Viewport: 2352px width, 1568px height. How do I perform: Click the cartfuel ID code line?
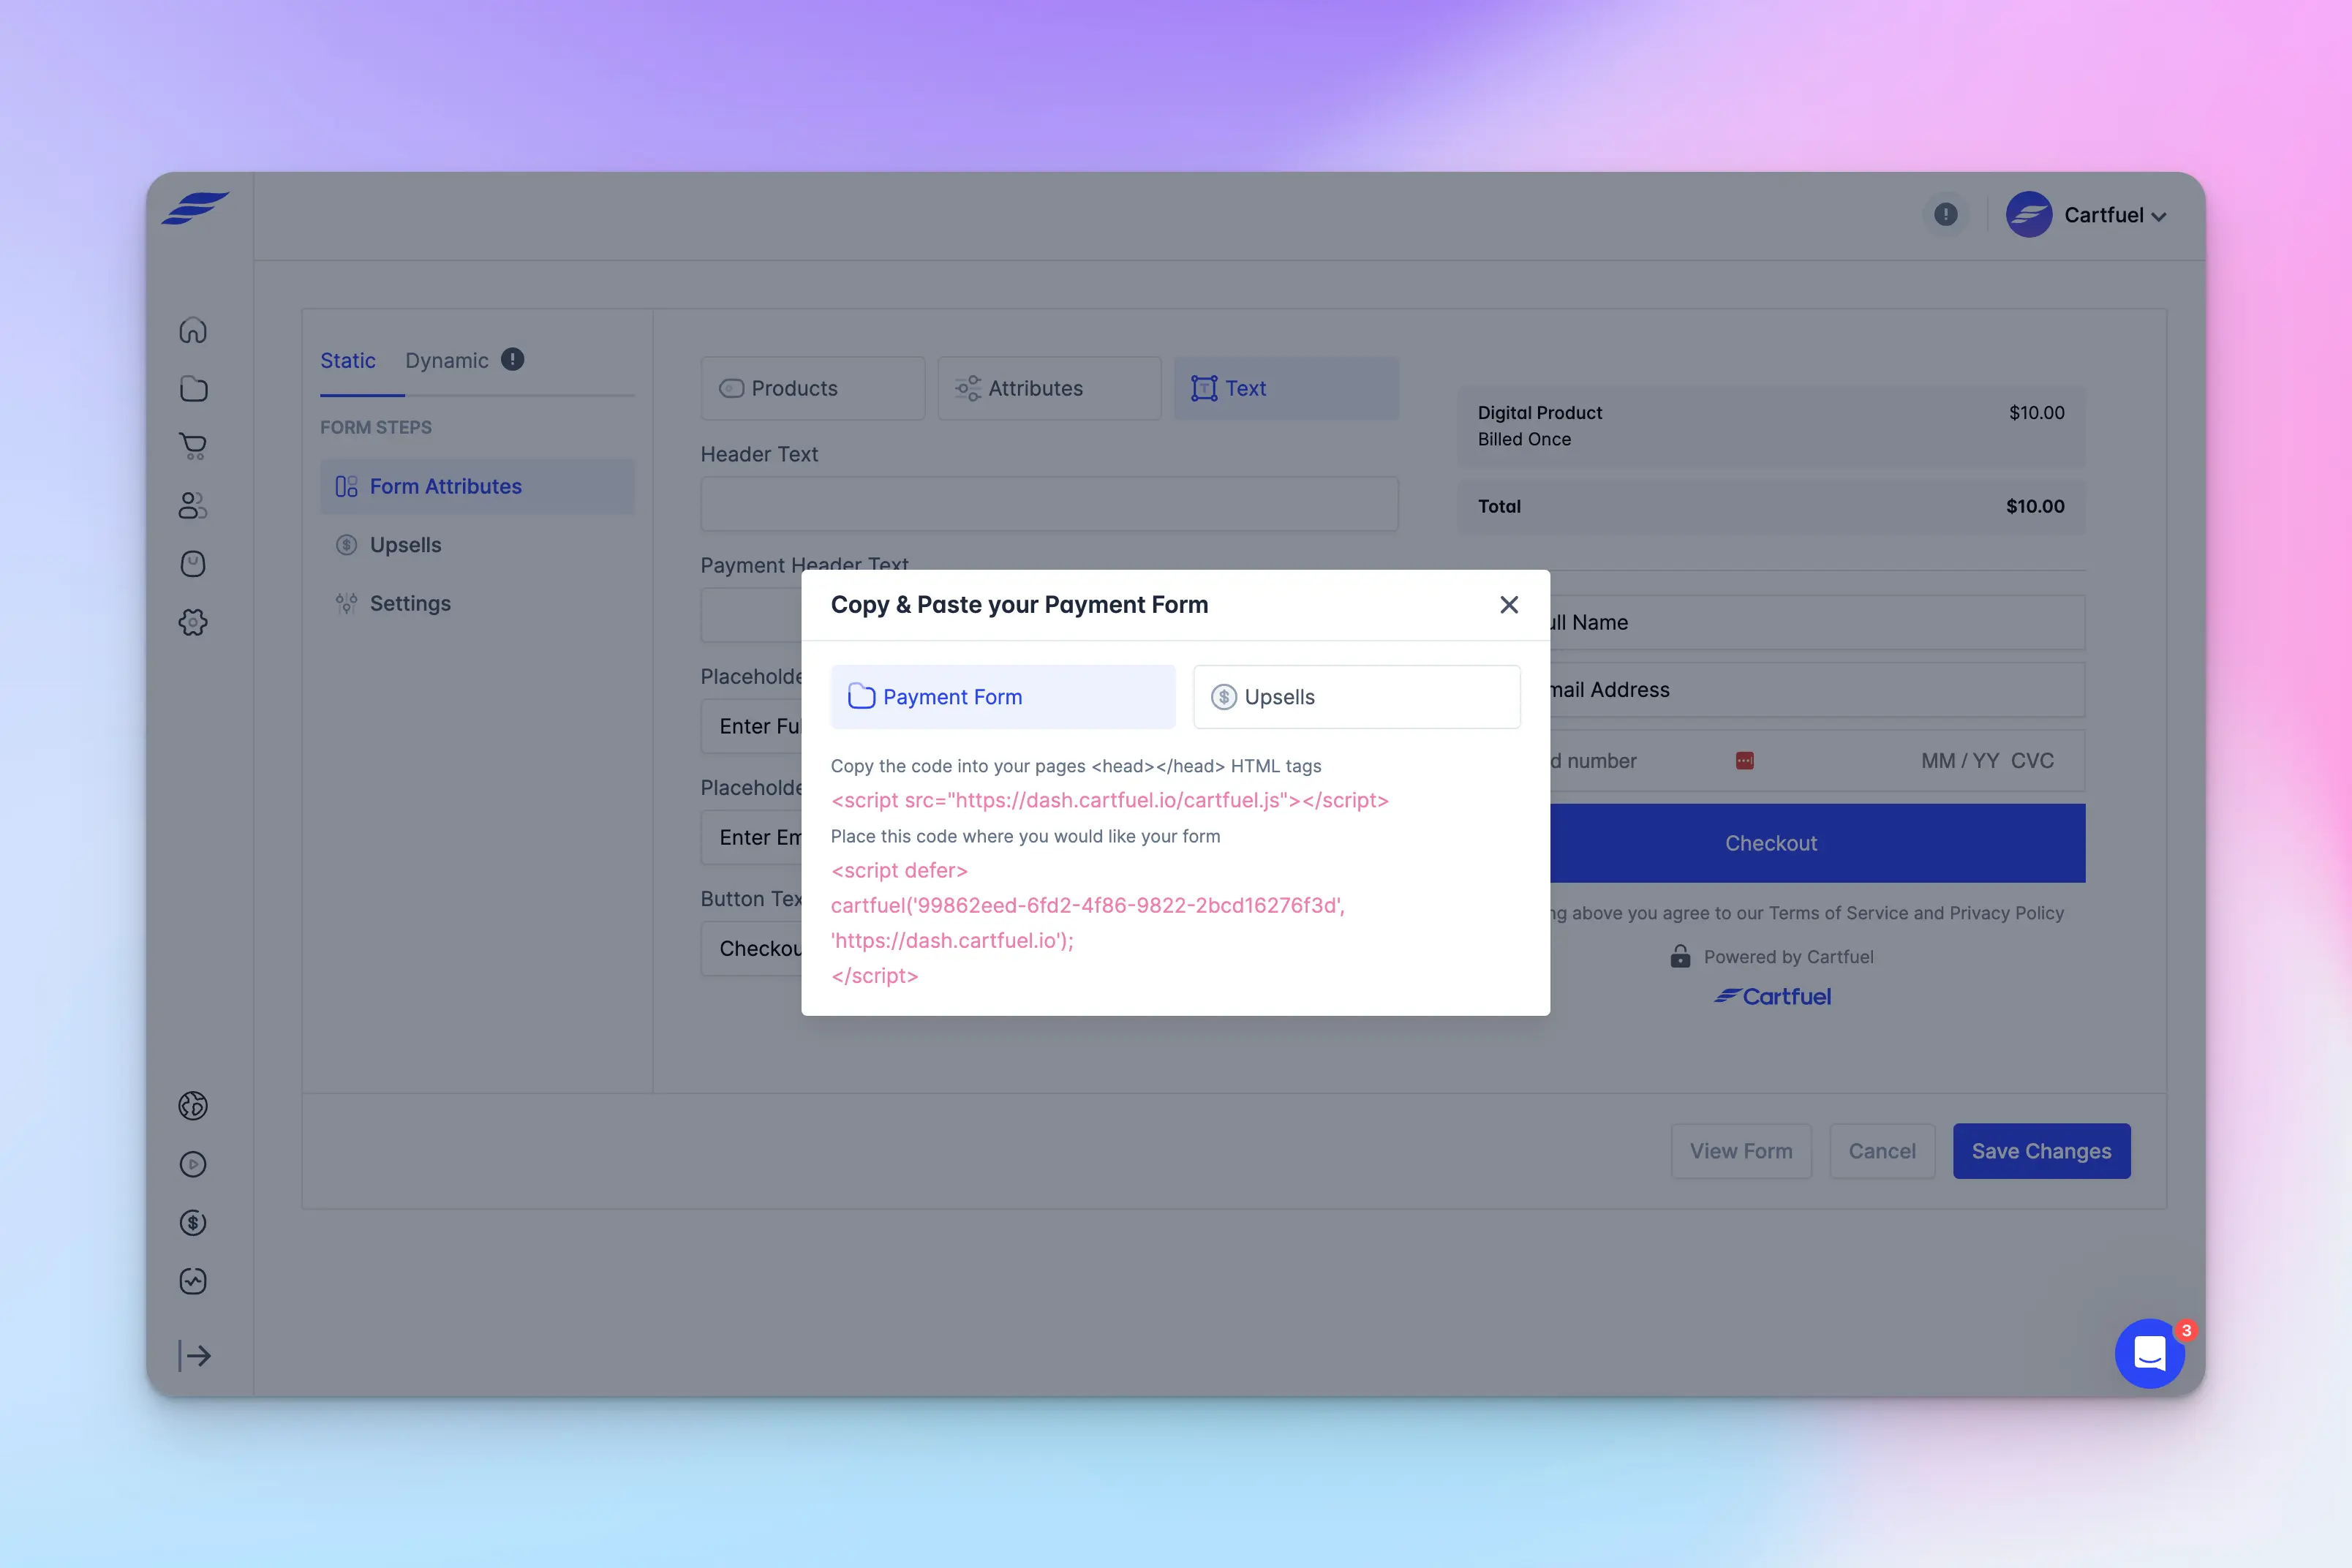[x=1088, y=905]
